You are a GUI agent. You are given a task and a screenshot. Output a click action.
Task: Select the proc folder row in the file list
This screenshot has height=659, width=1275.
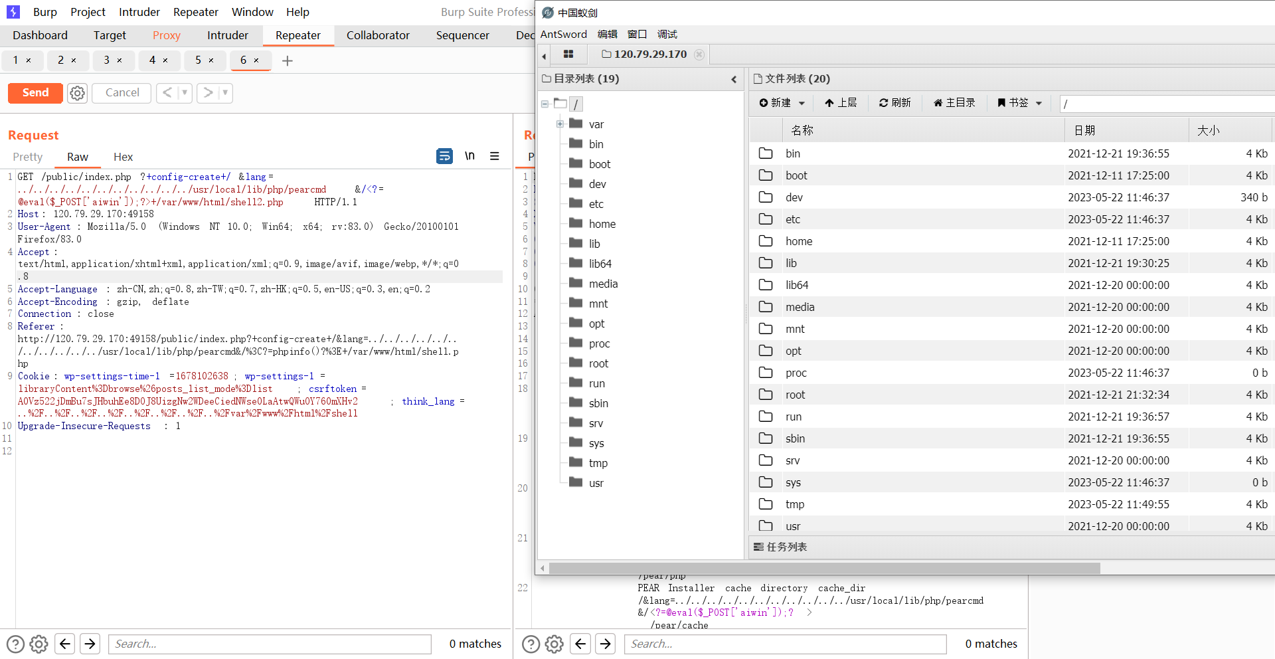click(x=1012, y=373)
